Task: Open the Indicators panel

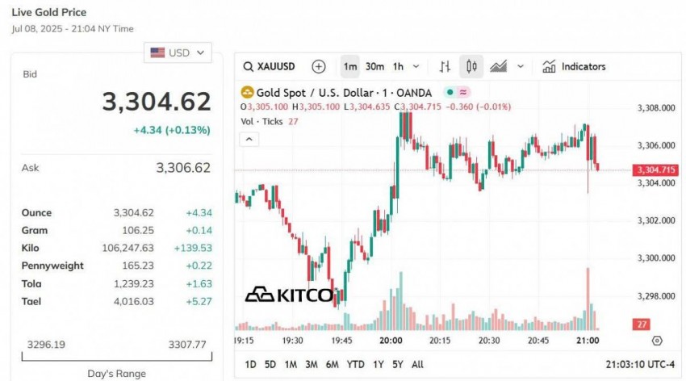Action: (574, 66)
